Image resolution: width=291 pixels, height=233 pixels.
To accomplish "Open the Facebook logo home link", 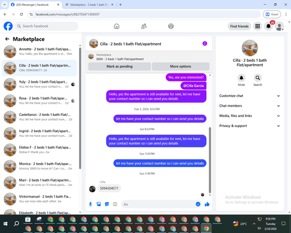I will coord(8,26).
